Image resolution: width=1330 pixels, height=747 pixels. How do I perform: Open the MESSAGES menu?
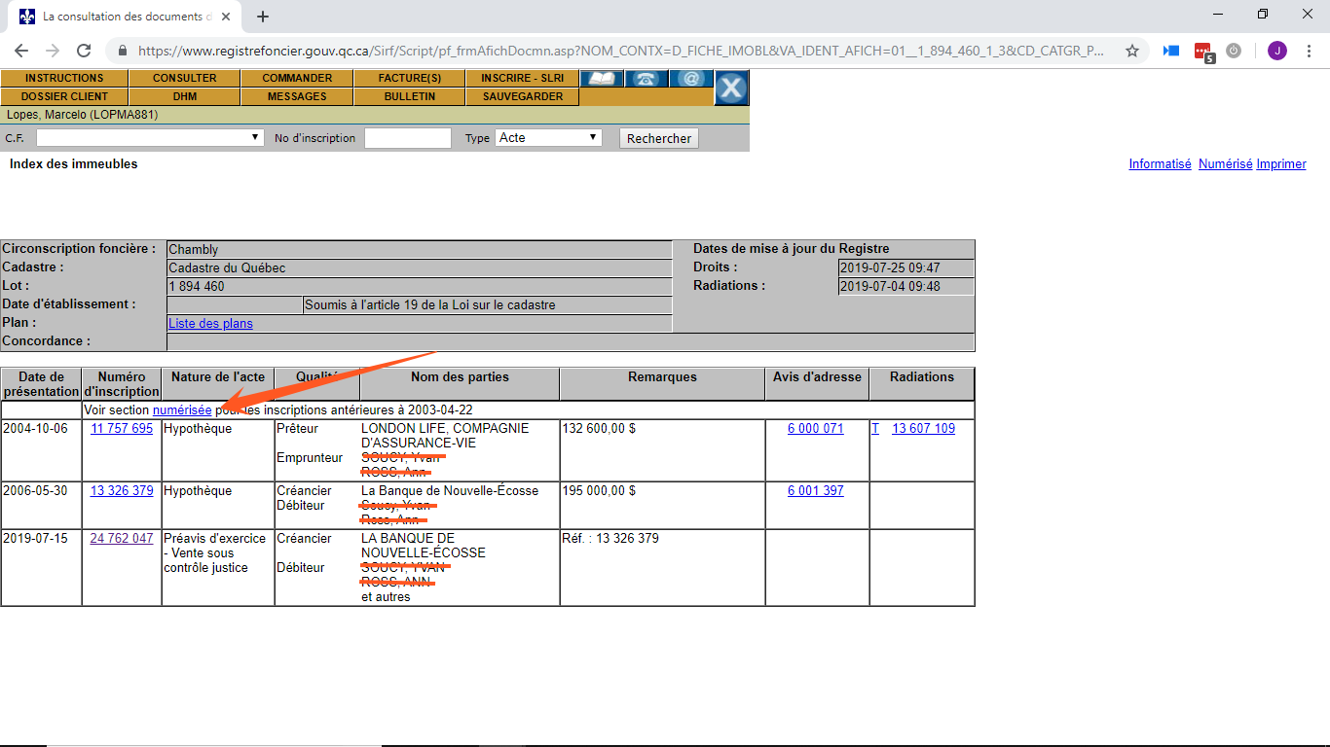[x=297, y=97]
